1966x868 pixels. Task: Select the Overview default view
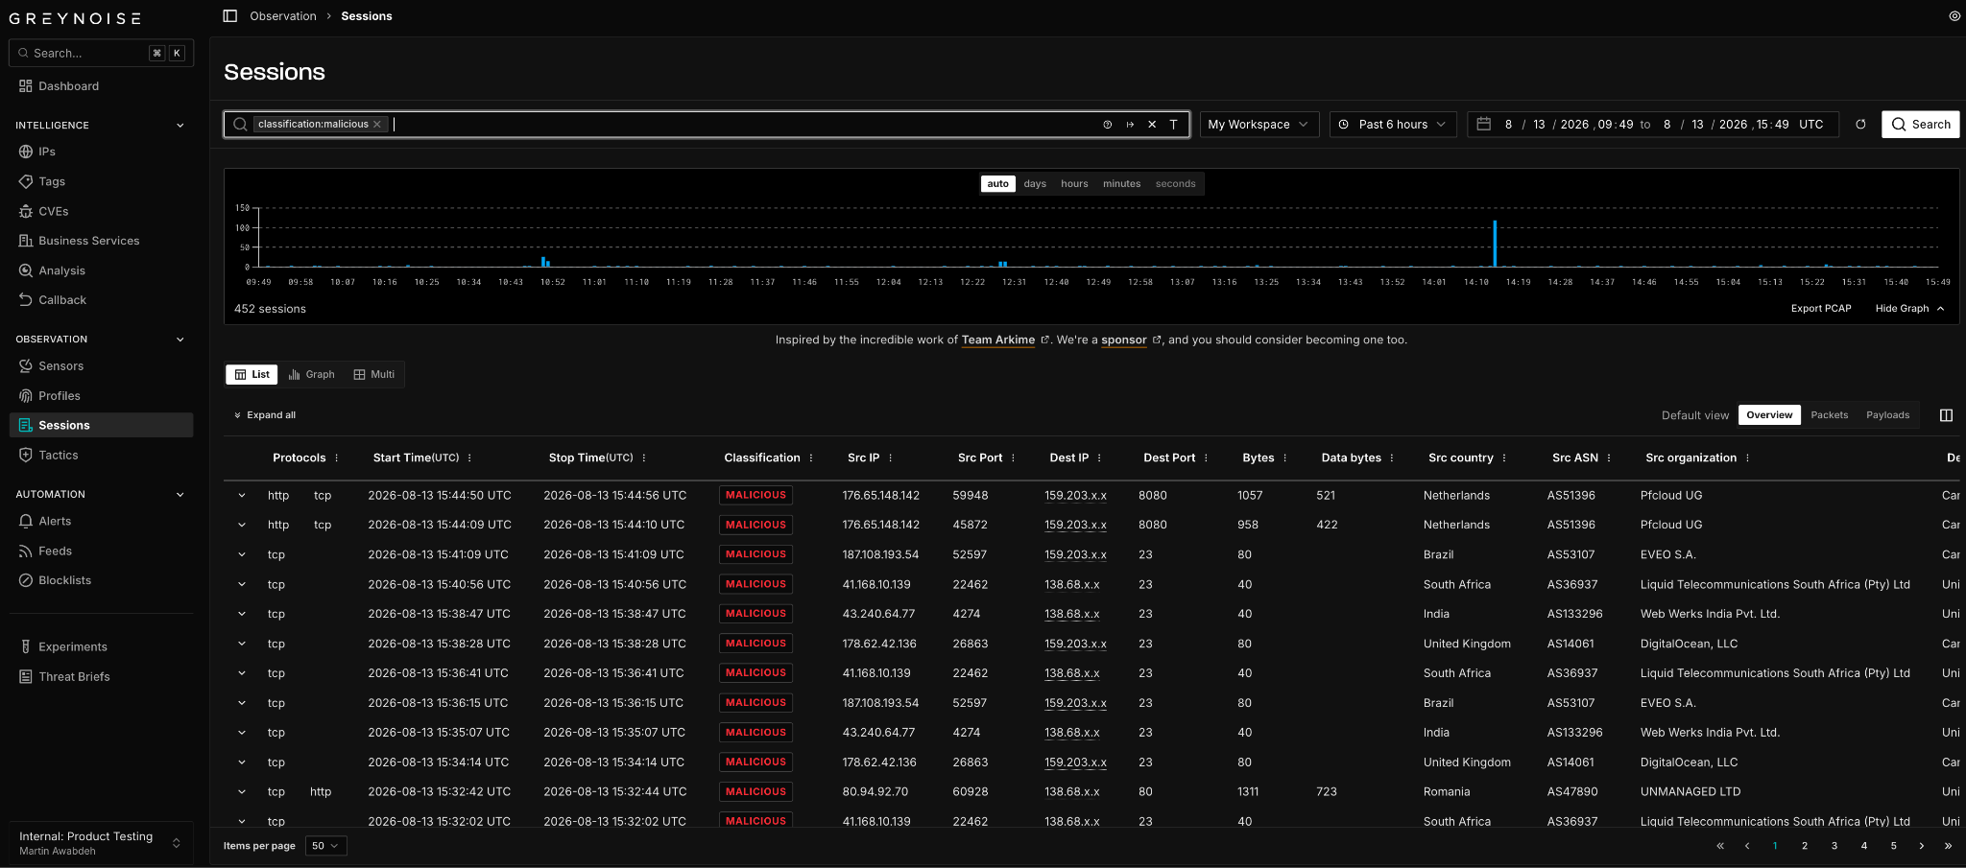(1769, 415)
